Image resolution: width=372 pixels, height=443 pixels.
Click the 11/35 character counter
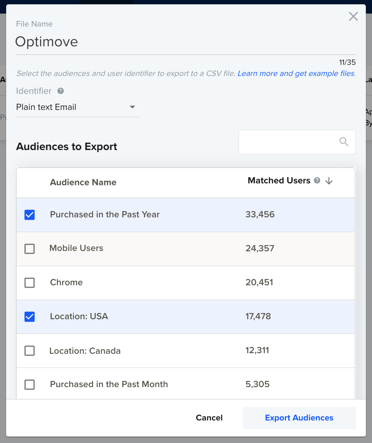click(x=347, y=62)
